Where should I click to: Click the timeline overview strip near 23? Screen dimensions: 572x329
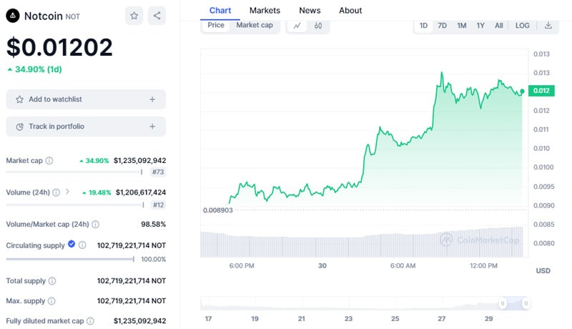349,303
